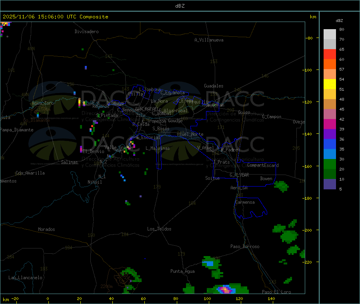The image size is (360, 304).
Task: Click the Salinas map label
Action: pyautogui.click(x=69, y=162)
